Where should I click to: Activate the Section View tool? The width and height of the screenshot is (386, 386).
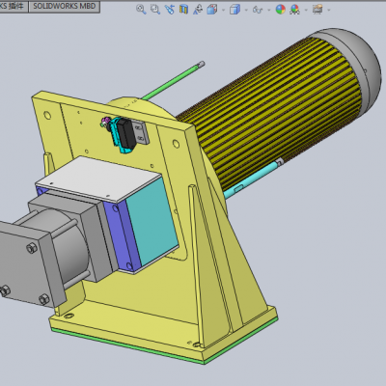(x=183, y=10)
